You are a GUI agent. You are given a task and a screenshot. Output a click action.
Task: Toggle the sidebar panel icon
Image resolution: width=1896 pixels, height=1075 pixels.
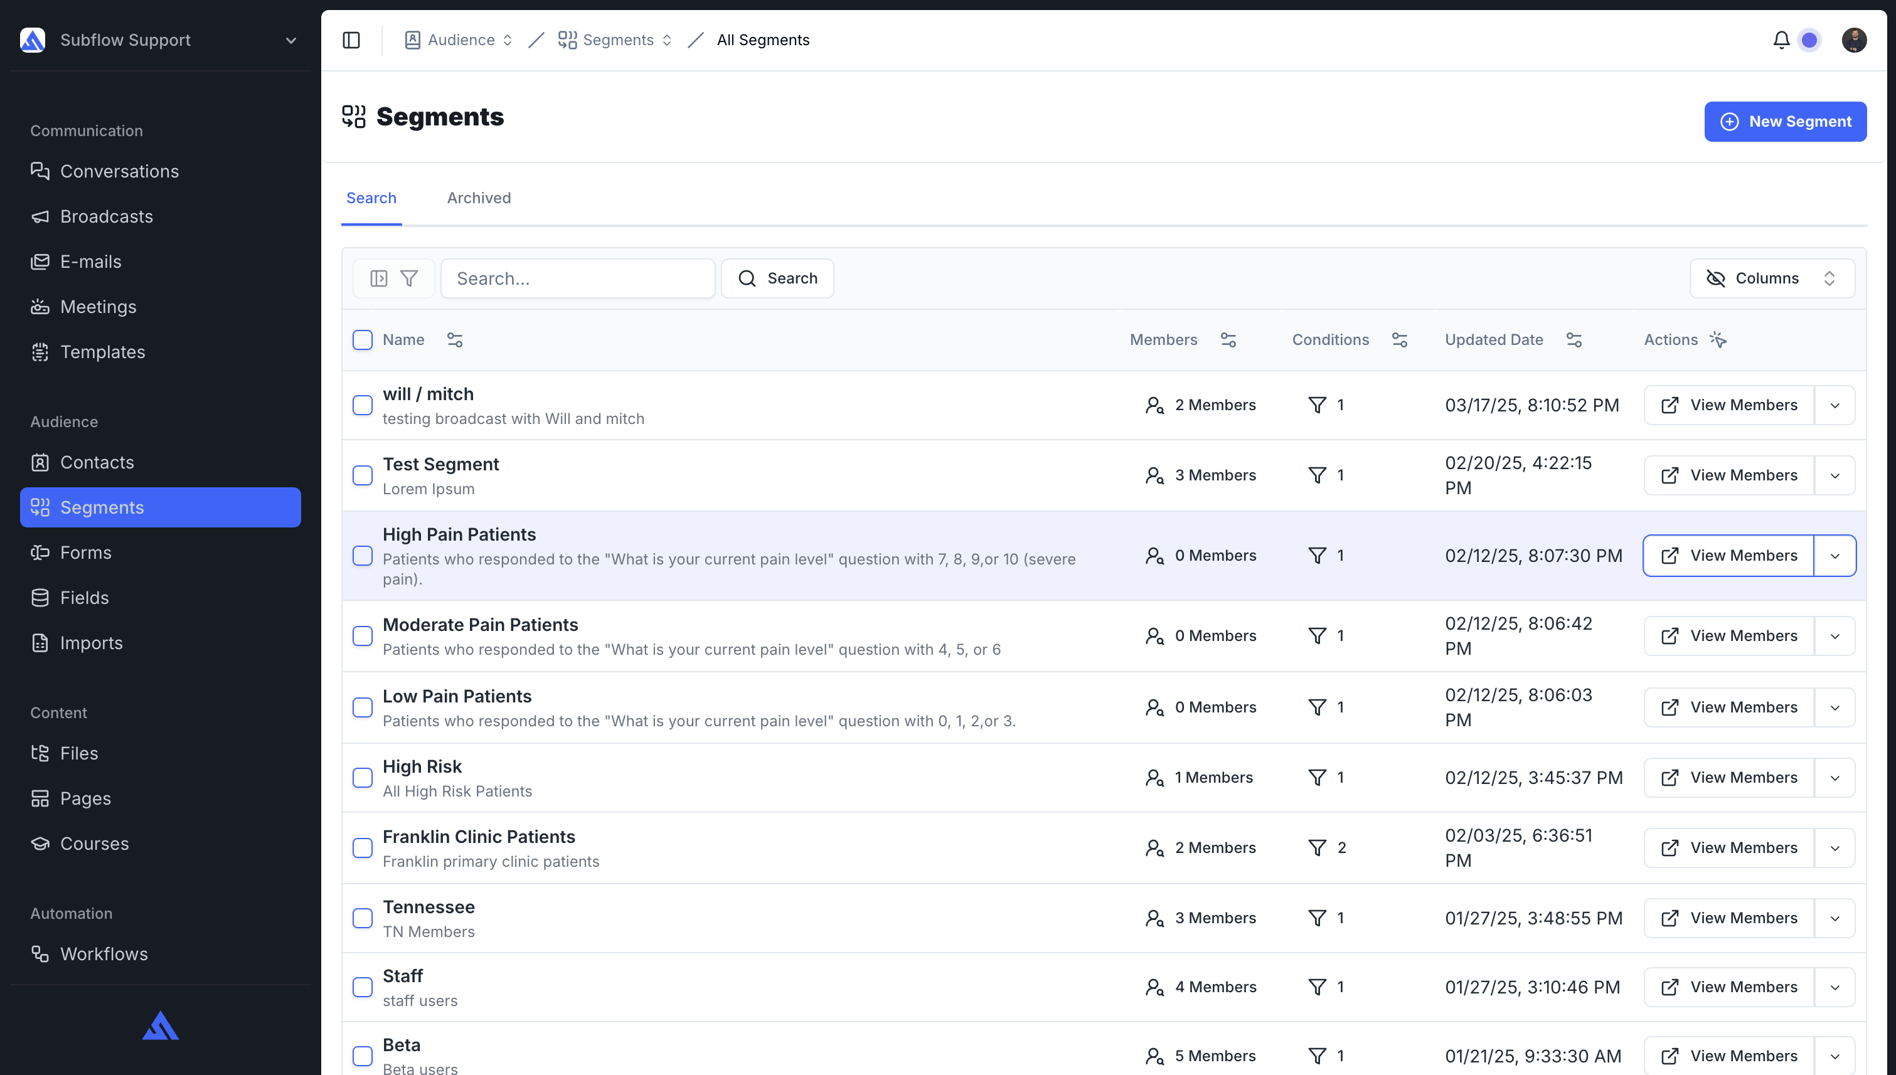pyautogui.click(x=351, y=40)
